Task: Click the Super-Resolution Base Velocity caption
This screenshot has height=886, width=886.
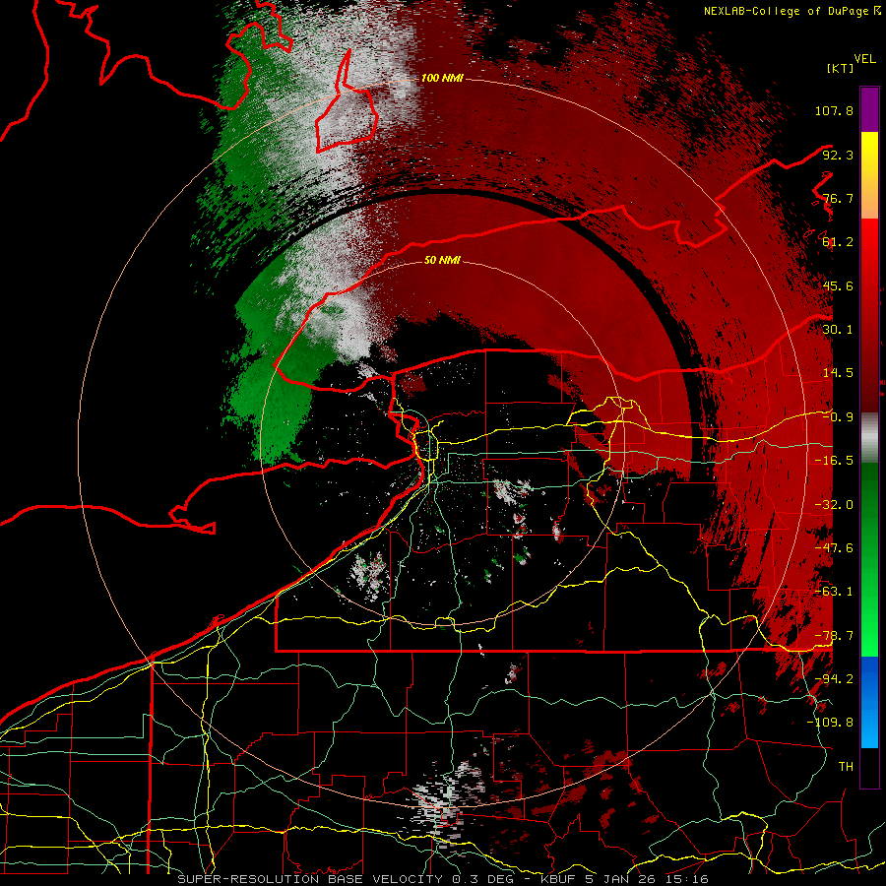Action: point(443,879)
